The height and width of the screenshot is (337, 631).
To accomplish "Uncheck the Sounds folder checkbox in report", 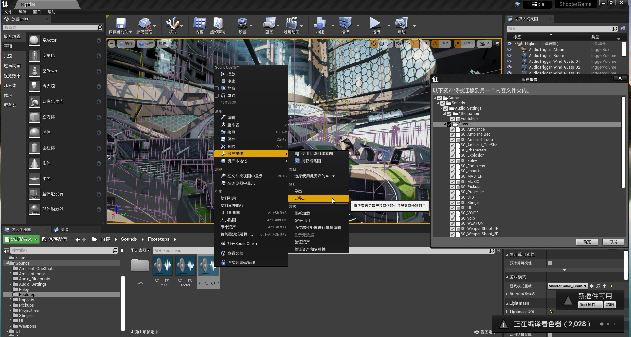I will coord(442,103).
